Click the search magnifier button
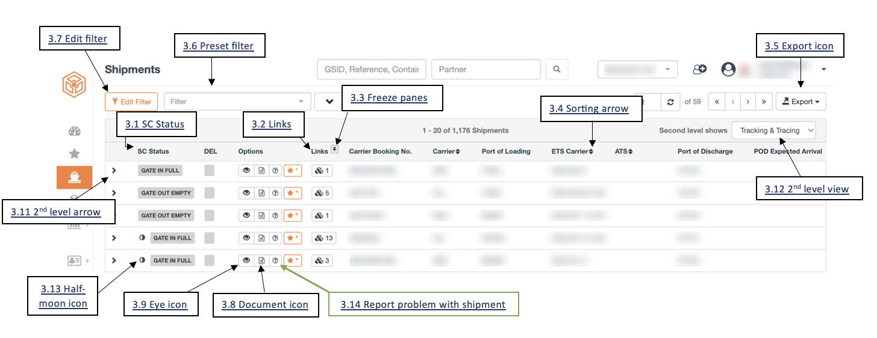 (x=557, y=69)
